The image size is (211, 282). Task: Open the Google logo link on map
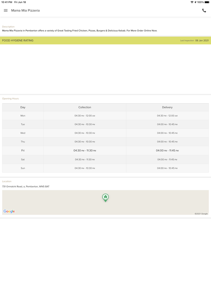9,211
